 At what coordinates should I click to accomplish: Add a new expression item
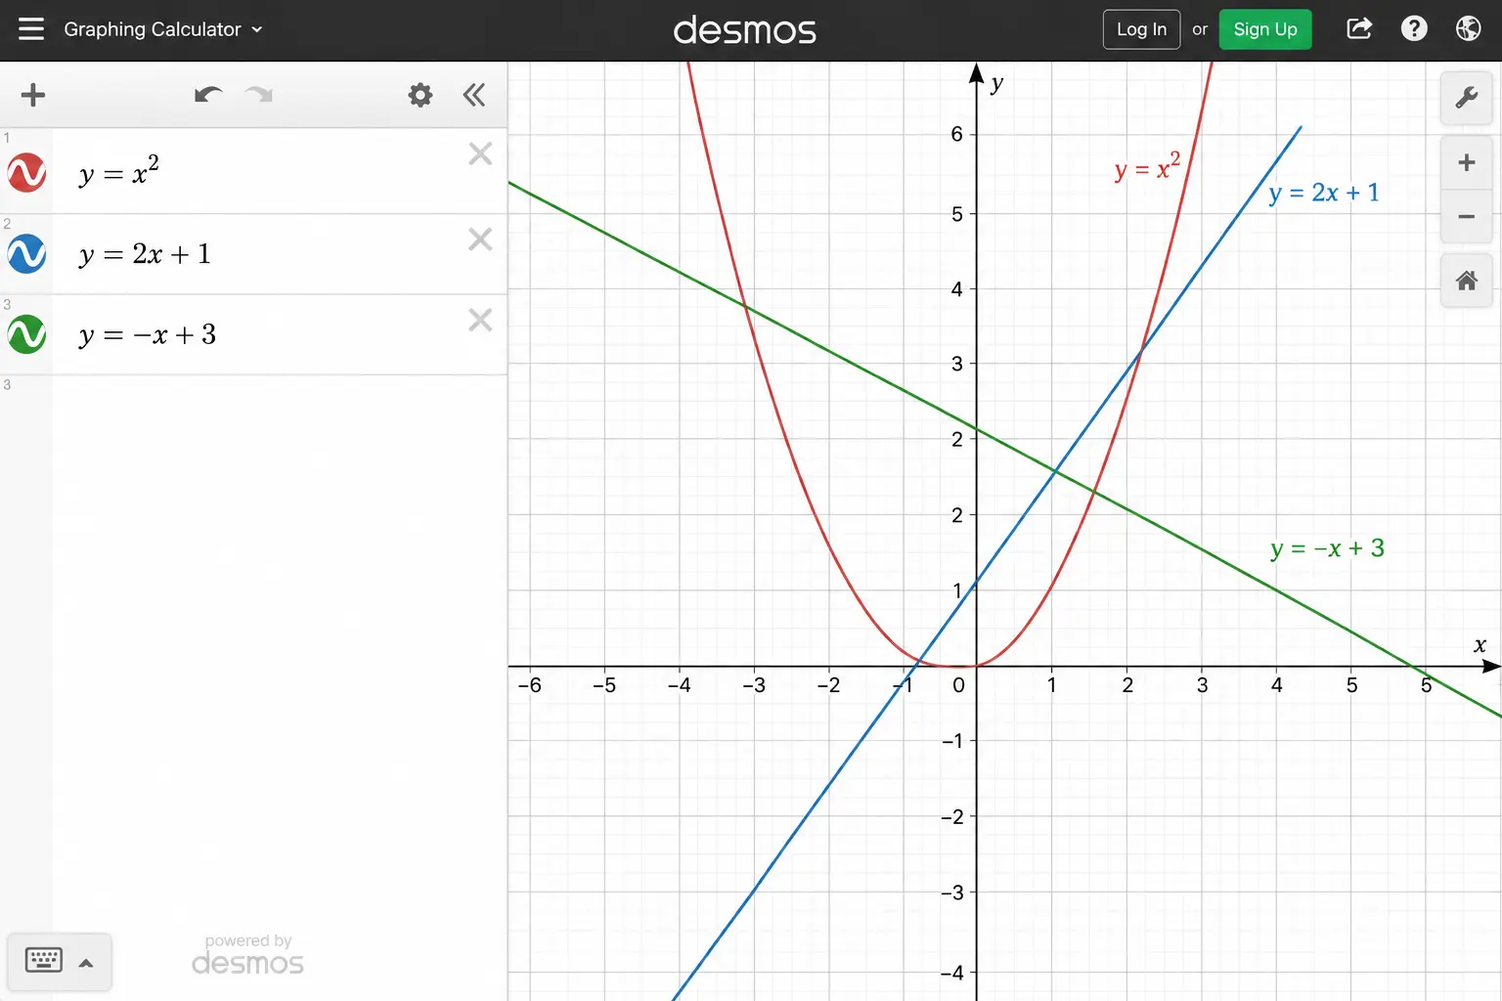point(33,95)
